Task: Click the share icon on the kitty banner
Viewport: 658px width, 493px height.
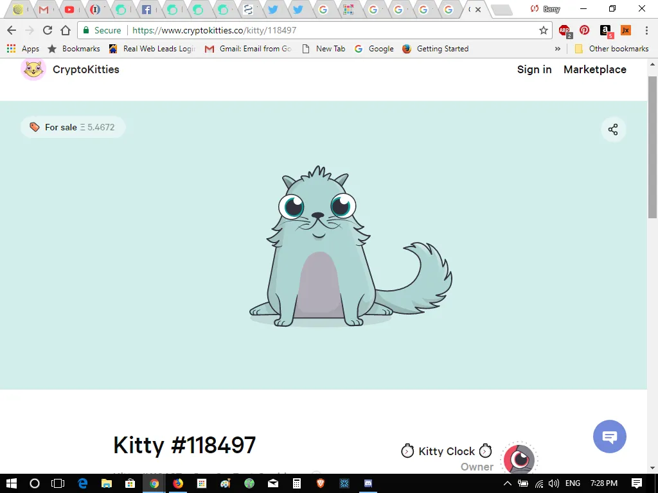Action: point(613,130)
